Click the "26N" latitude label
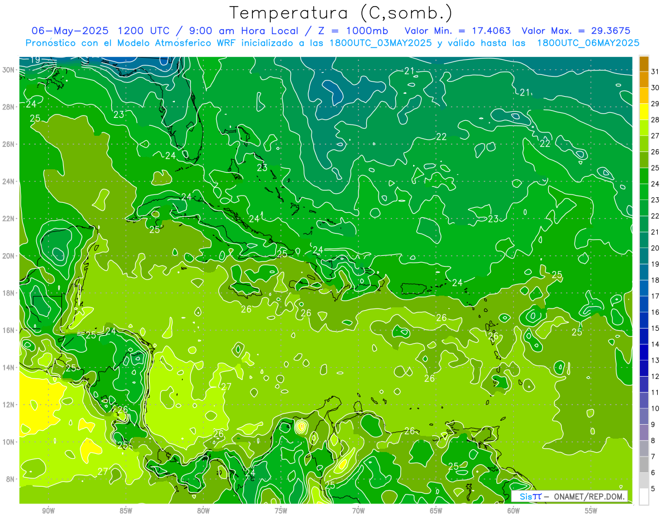 click(x=9, y=144)
